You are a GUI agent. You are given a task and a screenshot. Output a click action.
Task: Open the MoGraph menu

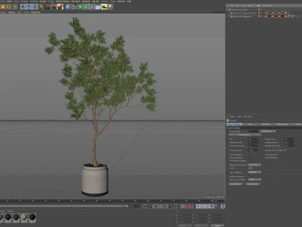tap(75, 1)
